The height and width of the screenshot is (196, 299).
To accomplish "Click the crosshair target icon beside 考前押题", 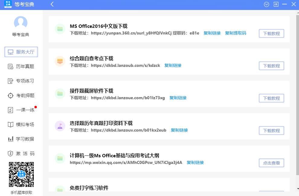I will click(11, 96).
